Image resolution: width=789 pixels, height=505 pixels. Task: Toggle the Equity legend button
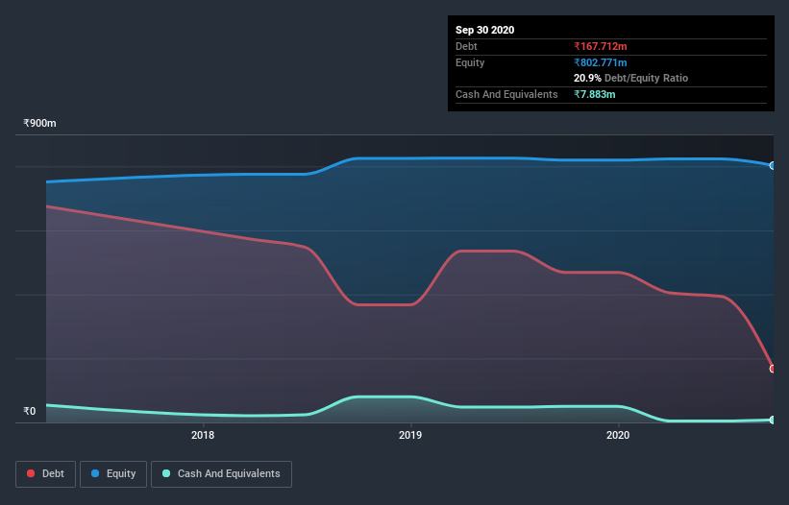tap(113, 474)
